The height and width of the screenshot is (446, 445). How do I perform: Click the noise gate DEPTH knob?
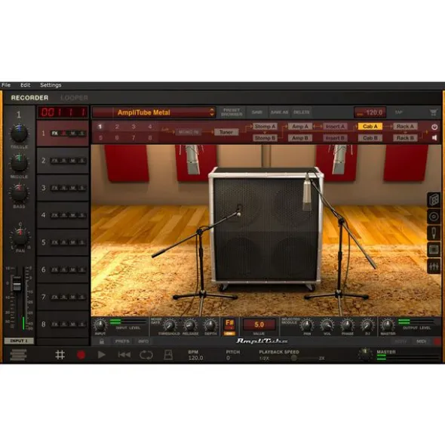(210, 325)
